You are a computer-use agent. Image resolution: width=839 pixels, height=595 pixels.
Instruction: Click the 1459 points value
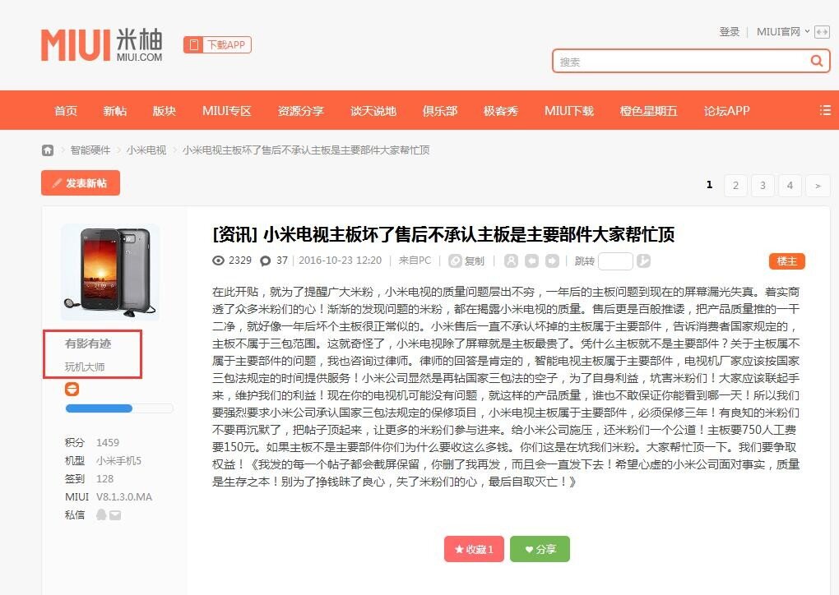click(108, 443)
